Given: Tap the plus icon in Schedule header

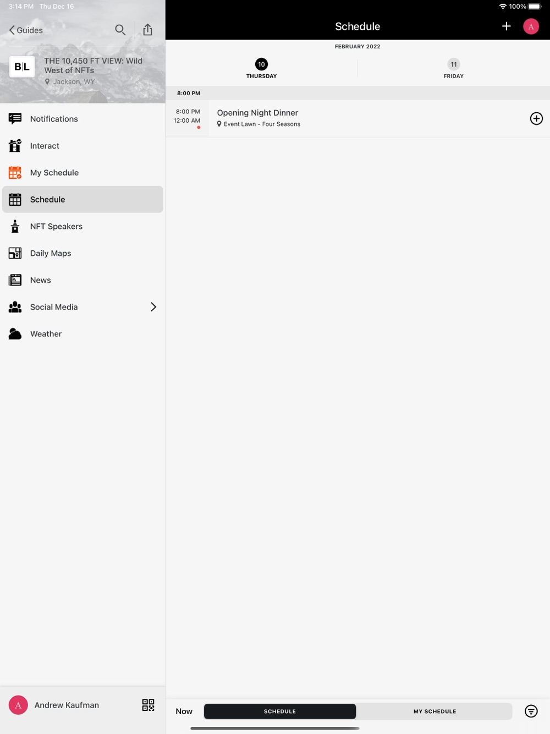Looking at the screenshot, I should (x=506, y=26).
